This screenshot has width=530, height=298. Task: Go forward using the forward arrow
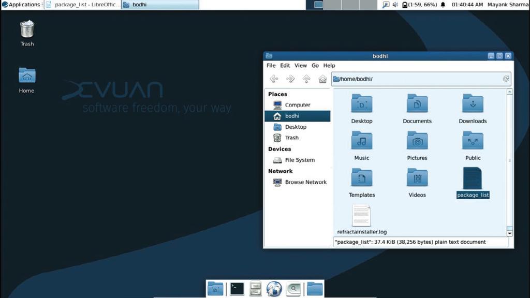[290, 79]
